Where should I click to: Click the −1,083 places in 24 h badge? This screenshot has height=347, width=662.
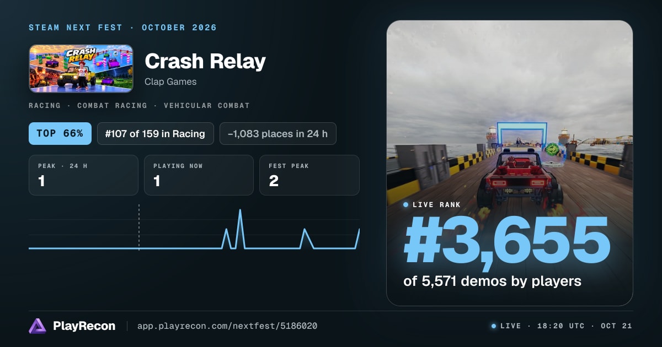coord(278,133)
